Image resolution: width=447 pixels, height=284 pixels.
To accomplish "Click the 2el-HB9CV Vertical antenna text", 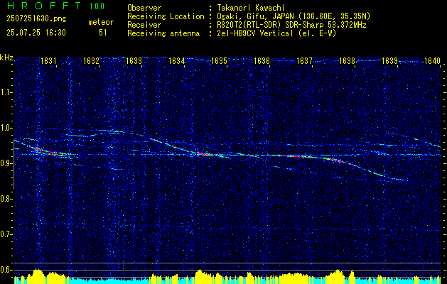I will point(276,33).
